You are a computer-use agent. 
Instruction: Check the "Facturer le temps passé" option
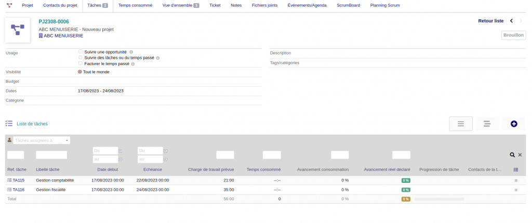[x=81, y=63]
